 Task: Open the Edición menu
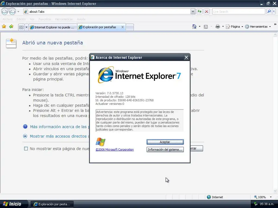click(x=21, y=19)
